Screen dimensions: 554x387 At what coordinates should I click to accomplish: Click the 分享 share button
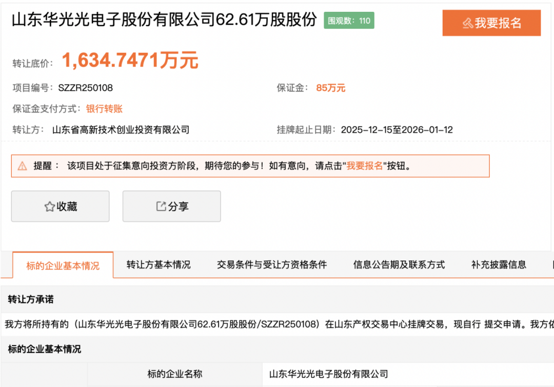tap(171, 206)
